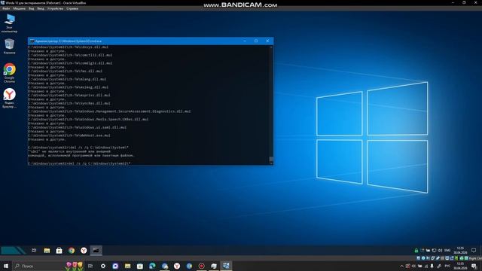Screen dimensions: 482x271
Task: Click the cmd scrollbar up arrow
Action: pos(271,47)
